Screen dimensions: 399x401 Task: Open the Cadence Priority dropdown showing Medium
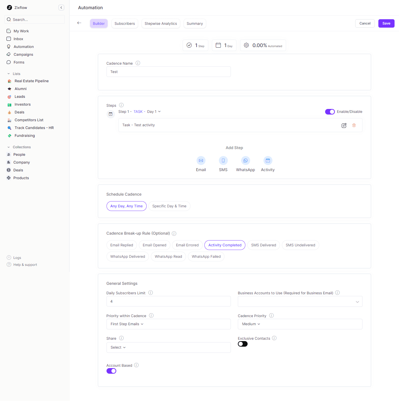(x=300, y=324)
